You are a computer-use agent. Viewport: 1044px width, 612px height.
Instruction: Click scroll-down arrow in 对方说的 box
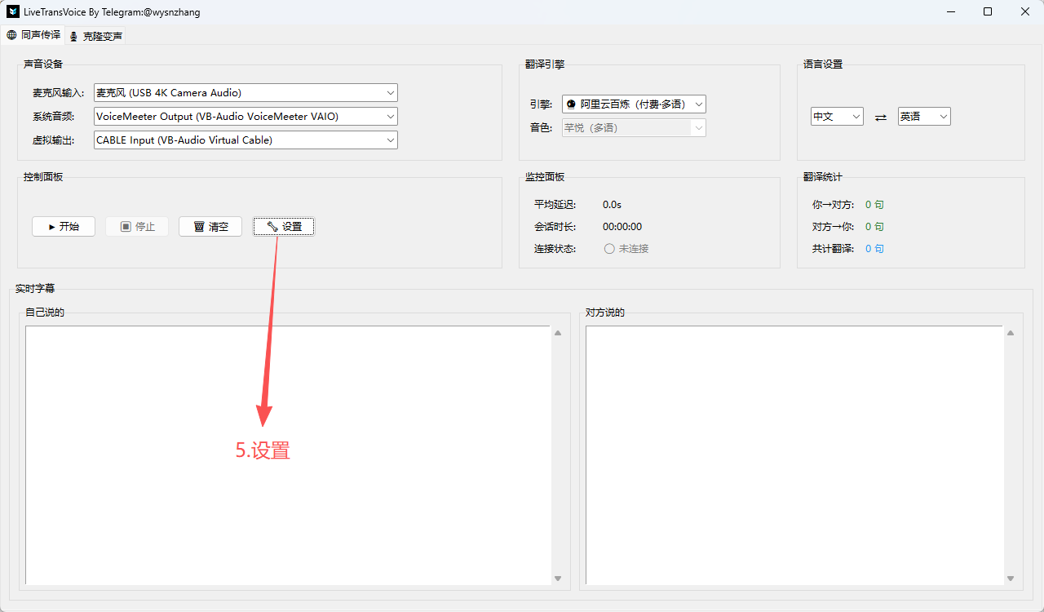(1010, 578)
